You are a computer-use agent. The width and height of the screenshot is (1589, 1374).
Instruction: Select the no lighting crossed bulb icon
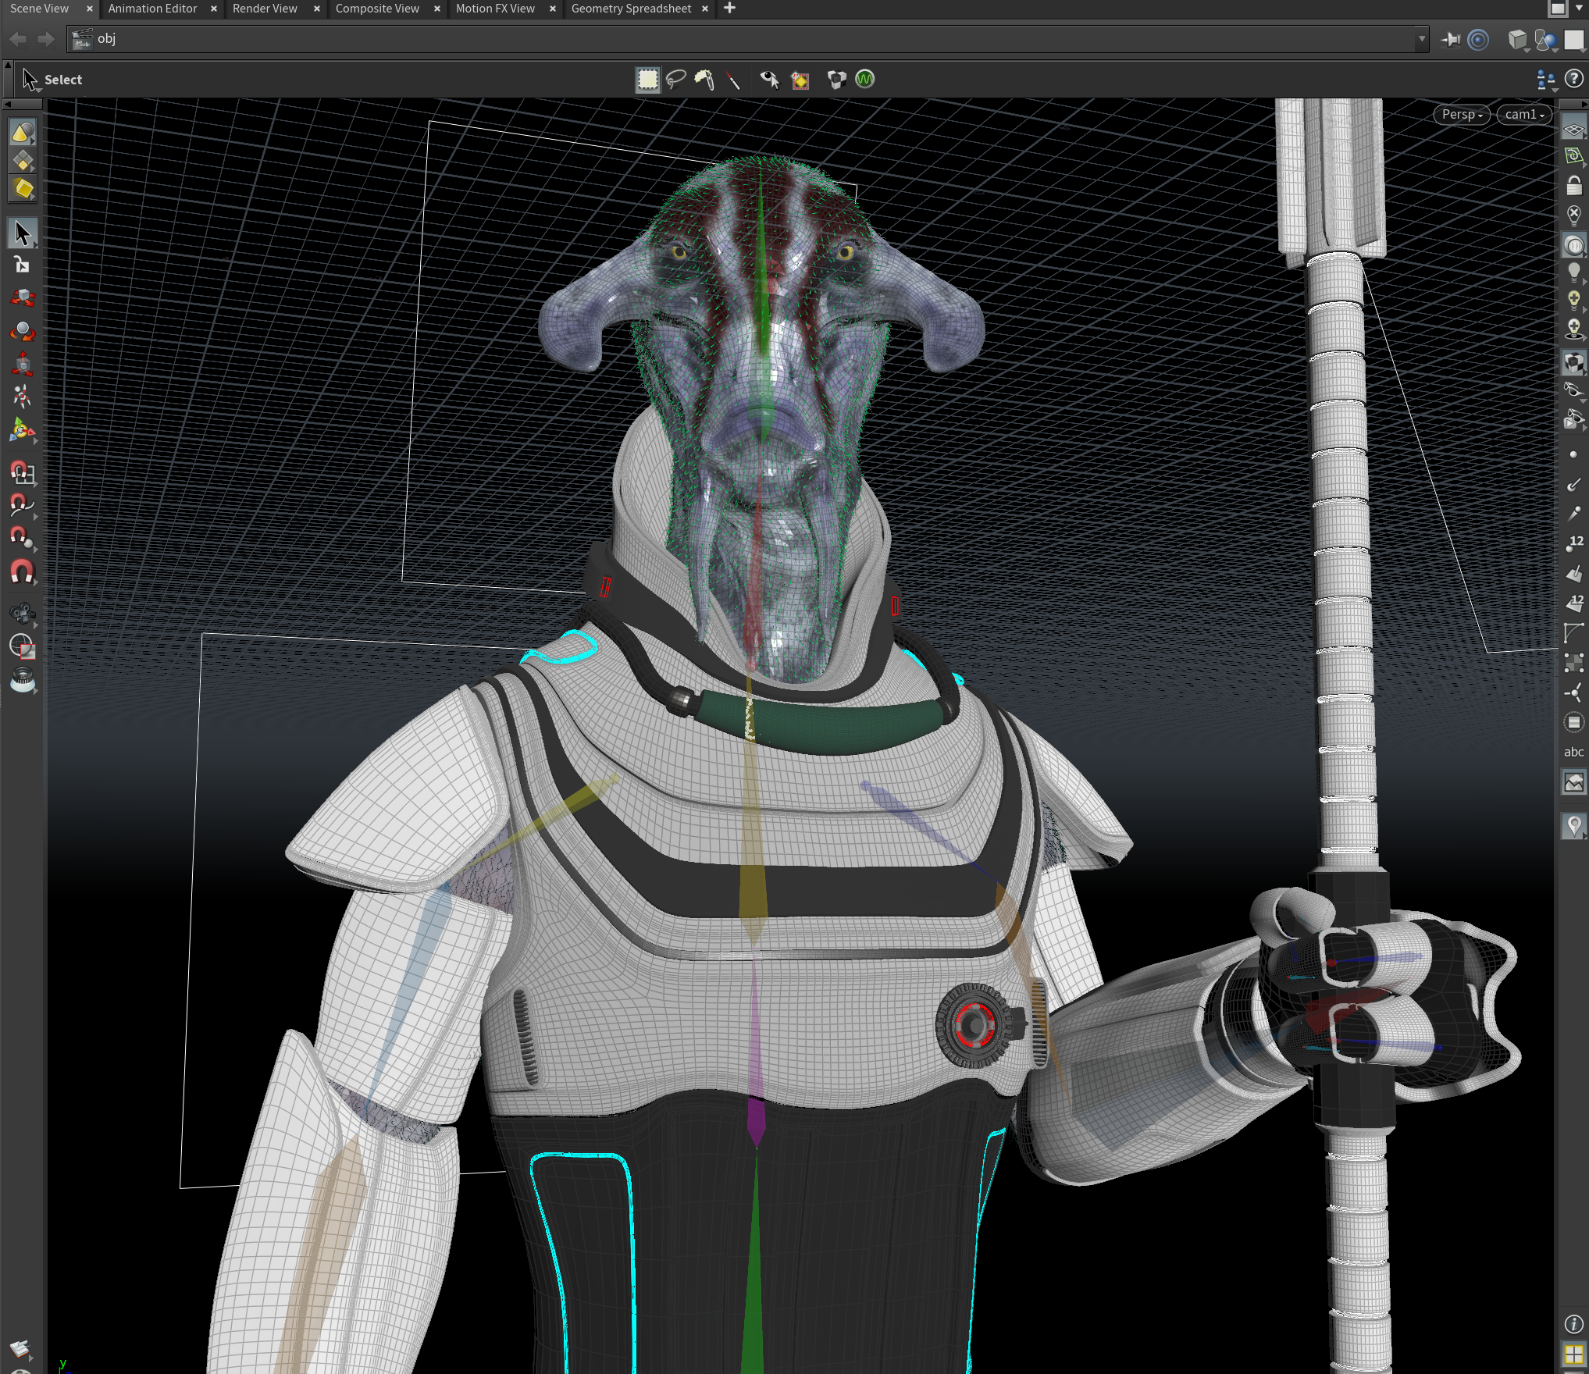[x=1573, y=215]
